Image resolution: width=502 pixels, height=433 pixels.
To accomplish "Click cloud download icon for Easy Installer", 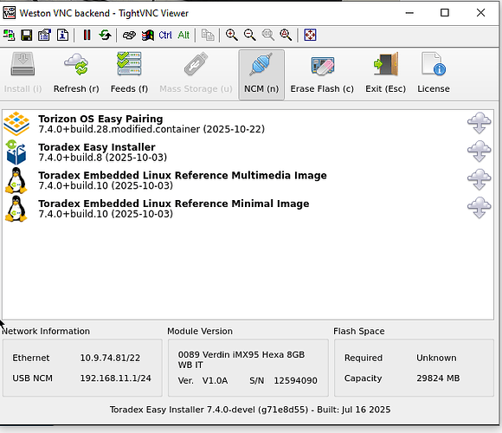I will [479, 152].
